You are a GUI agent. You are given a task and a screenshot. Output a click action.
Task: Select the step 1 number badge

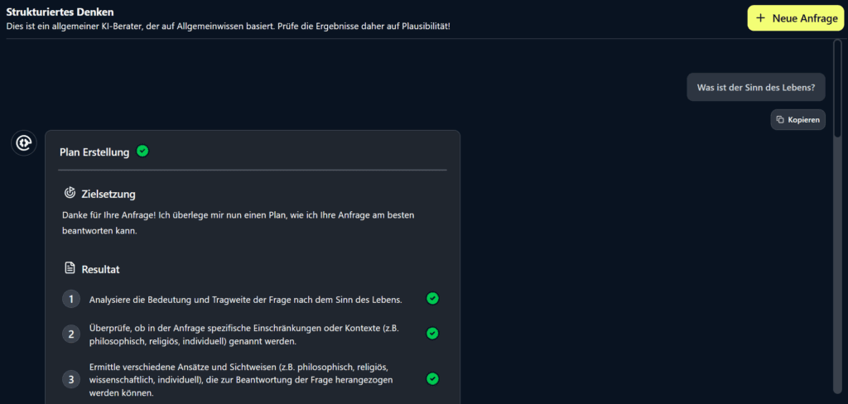point(71,299)
